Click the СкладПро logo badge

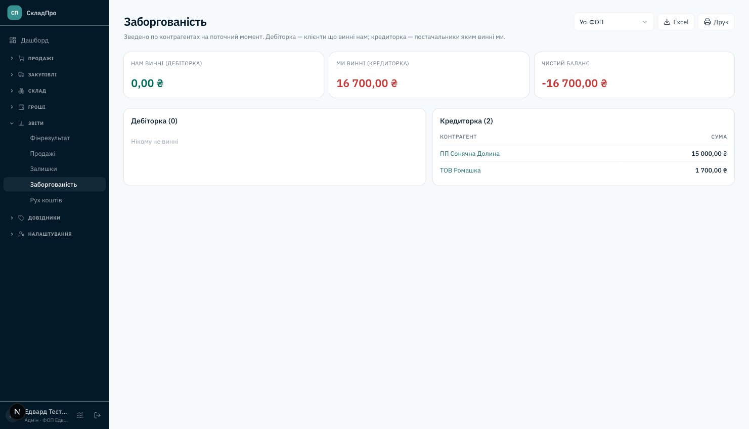point(15,13)
